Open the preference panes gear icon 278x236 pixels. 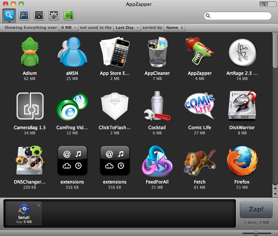coord(54,15)
